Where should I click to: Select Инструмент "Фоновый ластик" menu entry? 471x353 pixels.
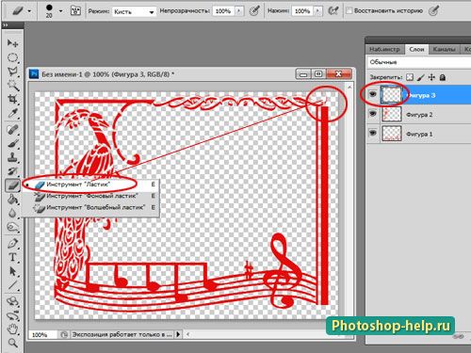pyautogui.click(x=91, y=196)
